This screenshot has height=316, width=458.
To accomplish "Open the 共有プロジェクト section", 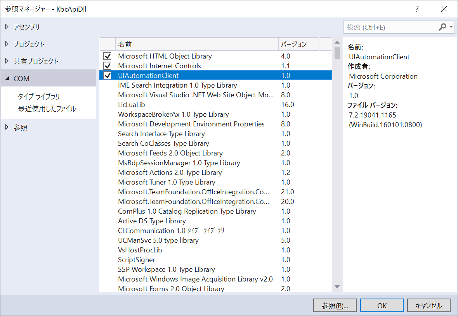I will tap(36, 61).
